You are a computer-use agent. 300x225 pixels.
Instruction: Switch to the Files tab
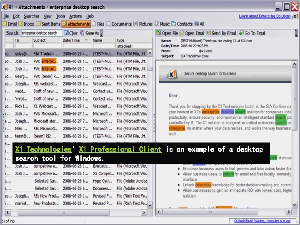pos(98,24)
